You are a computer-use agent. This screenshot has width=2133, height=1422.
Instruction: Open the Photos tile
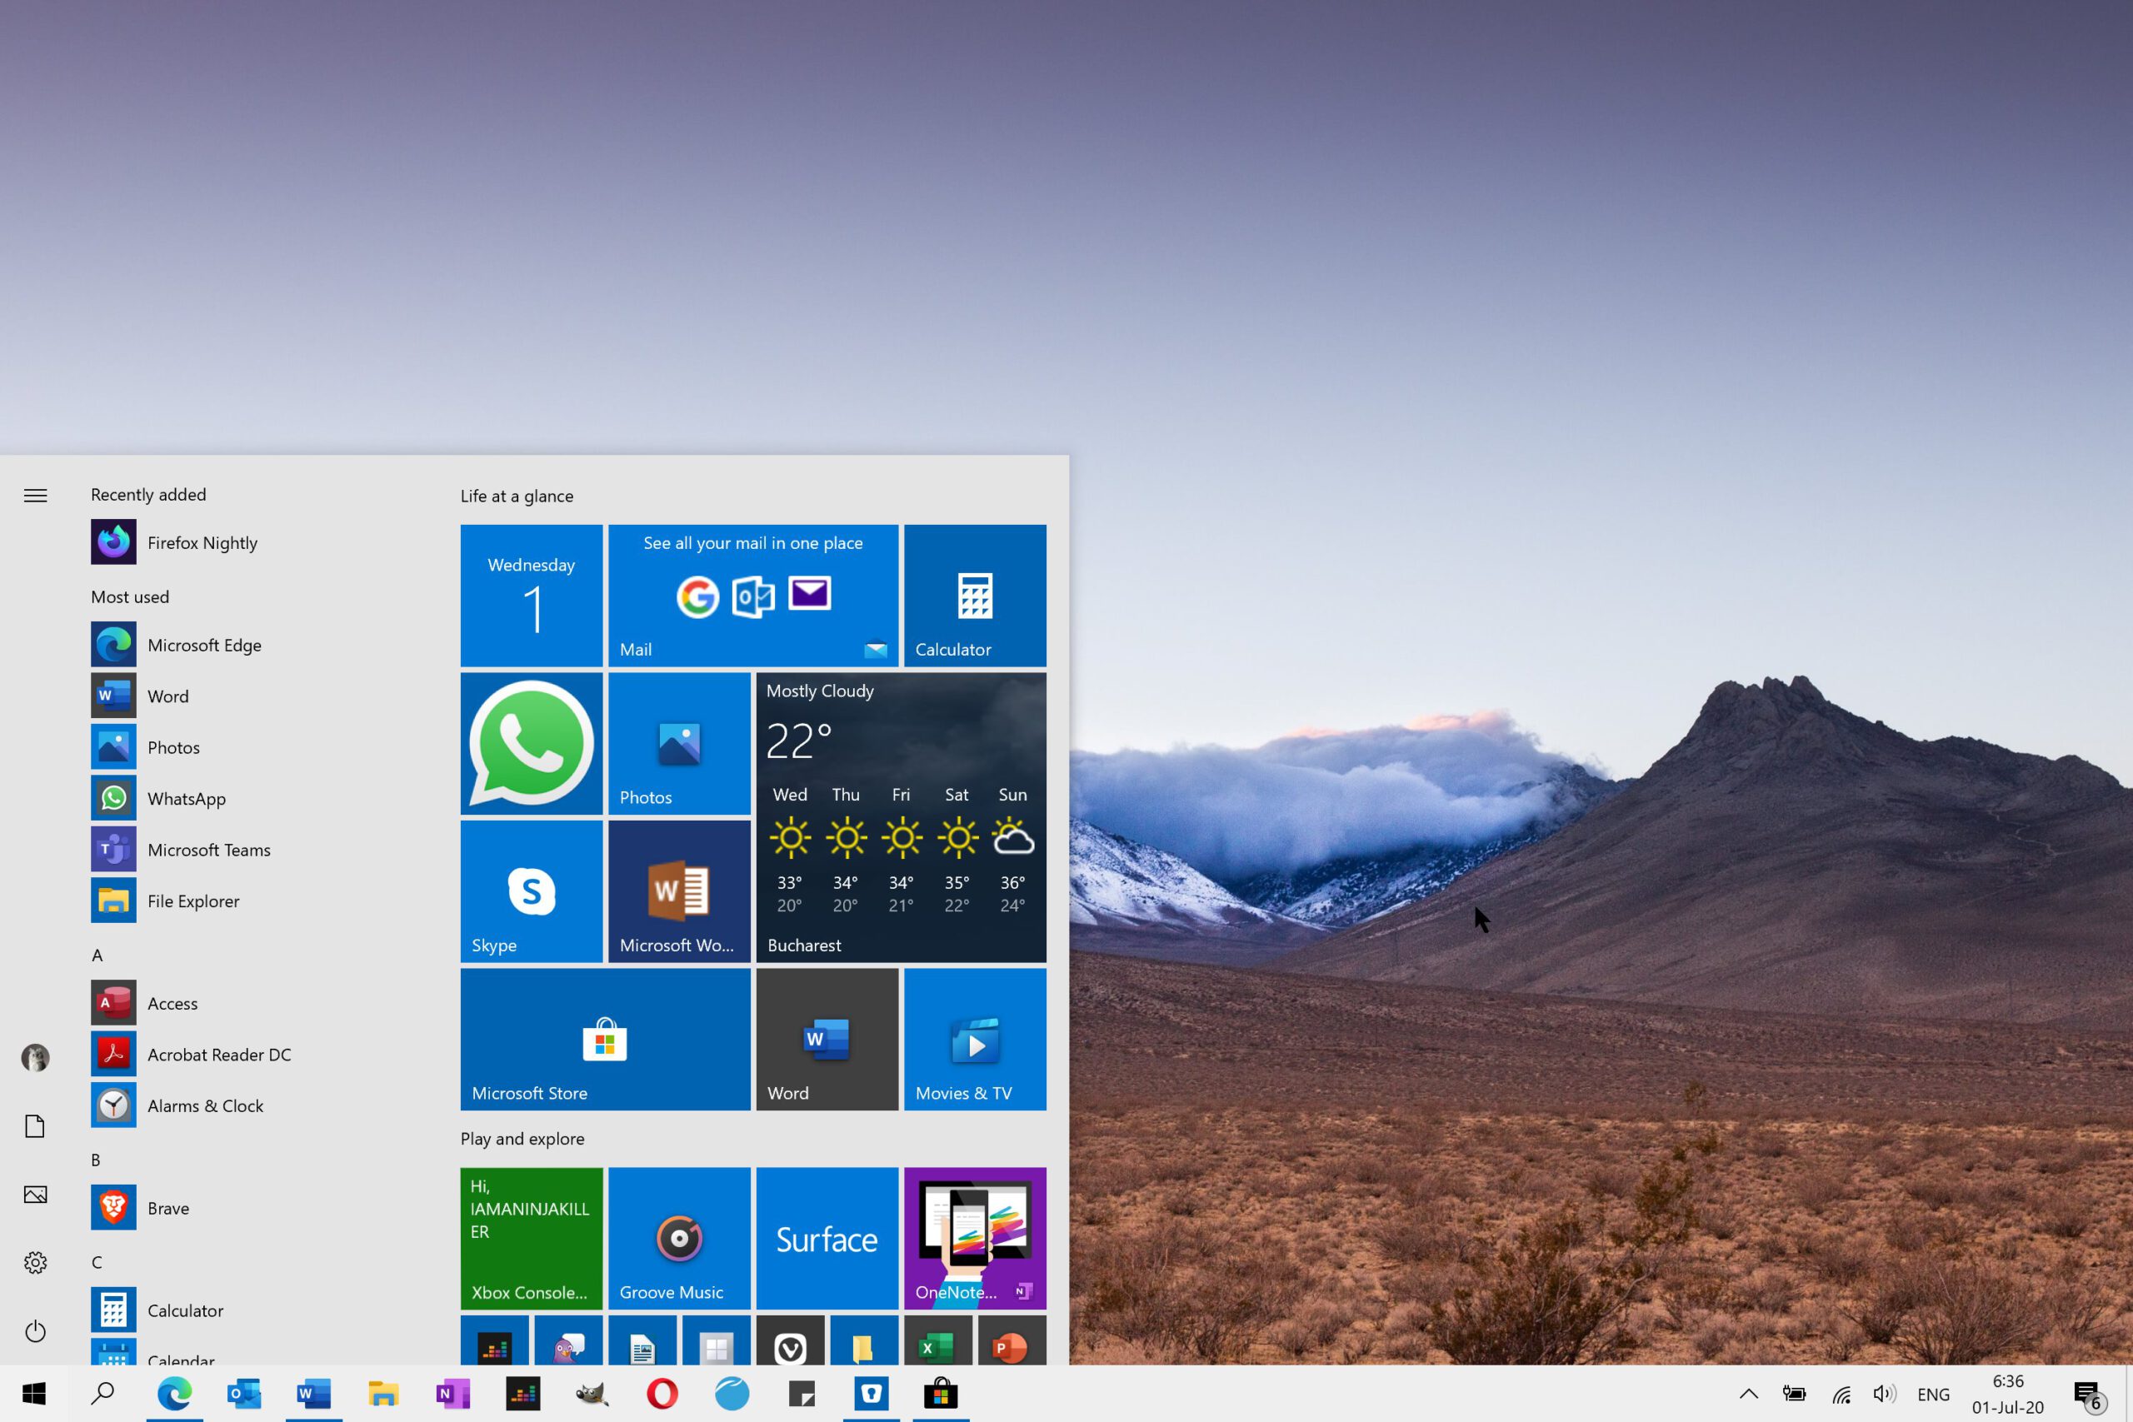point(679,744)
